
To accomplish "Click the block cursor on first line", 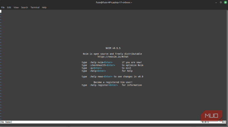I will 1,11.
